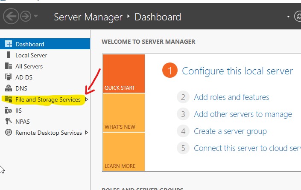Click the forward navigation arrow button
This screenshot has width=301, height=190.
tap(26, 16)
